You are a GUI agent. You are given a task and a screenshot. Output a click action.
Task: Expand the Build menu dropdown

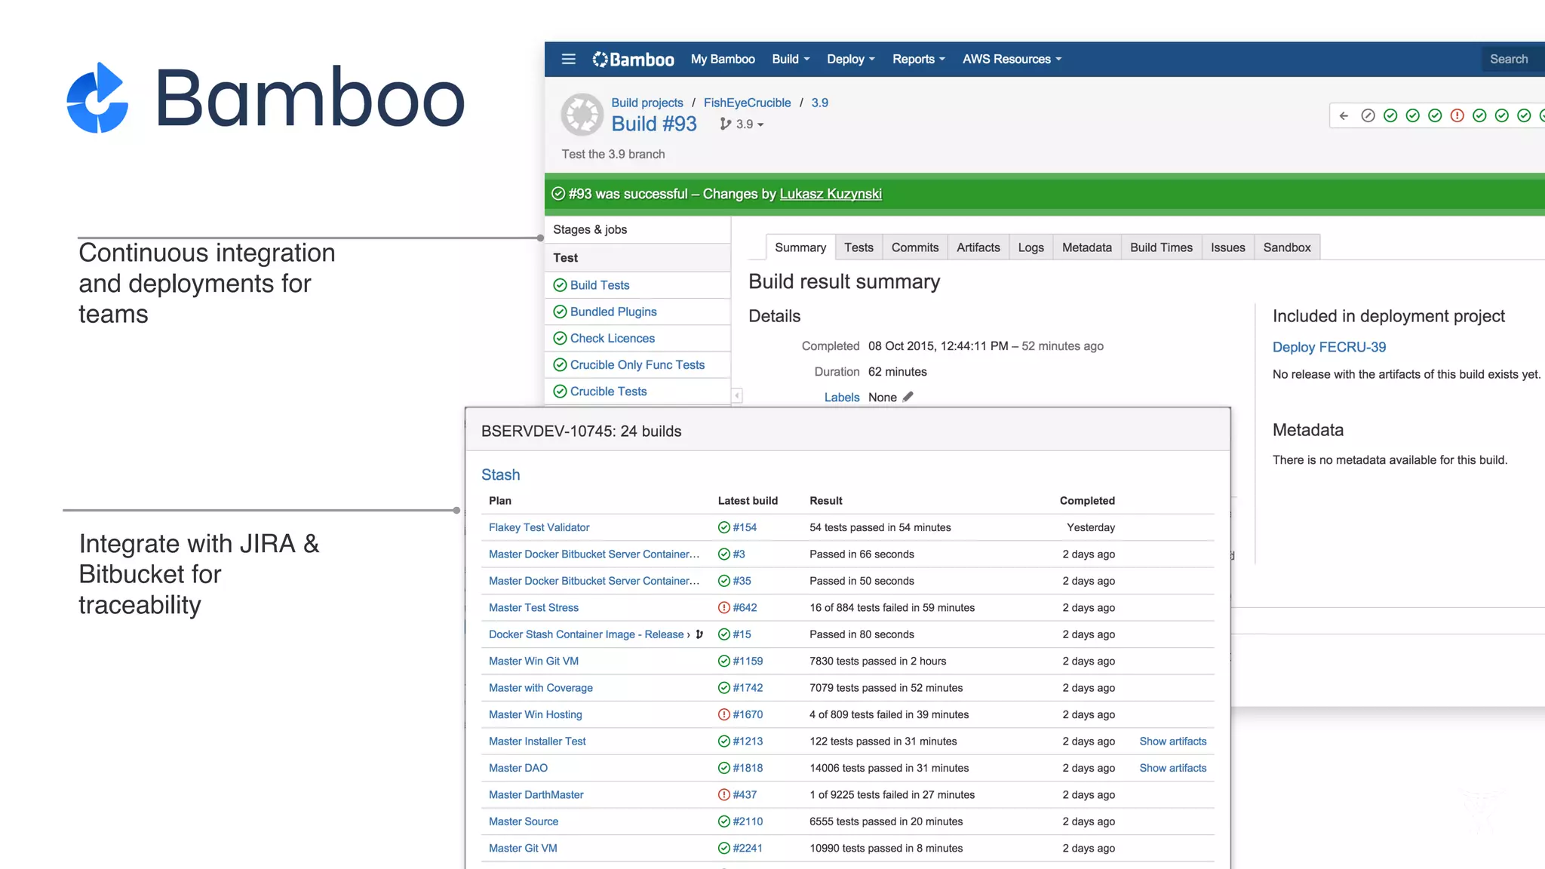pyautogui.click(x=791, y=59)
